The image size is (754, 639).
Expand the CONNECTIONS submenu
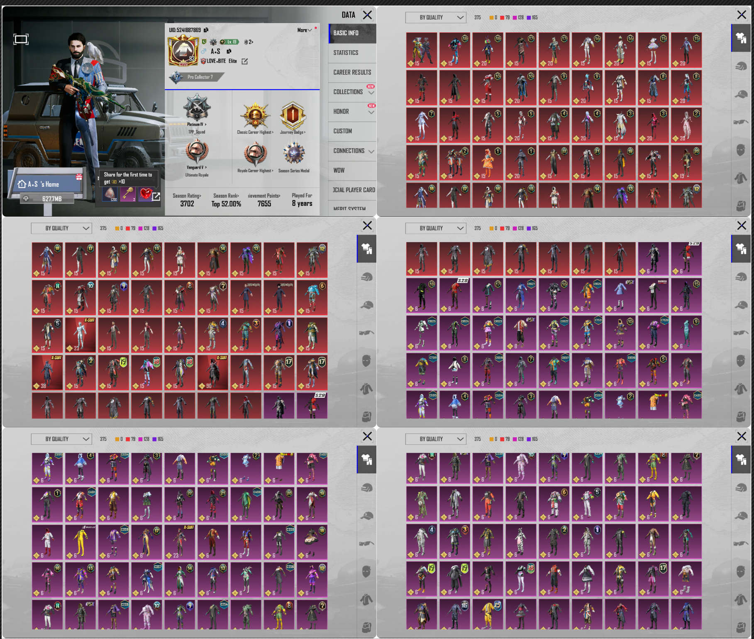click(x=352, y=151)
